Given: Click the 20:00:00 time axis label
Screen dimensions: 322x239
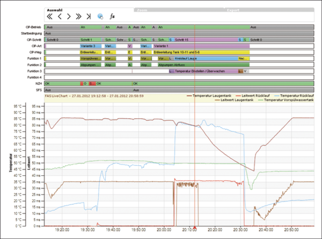Looking at the screenshot, I should 164,230.
